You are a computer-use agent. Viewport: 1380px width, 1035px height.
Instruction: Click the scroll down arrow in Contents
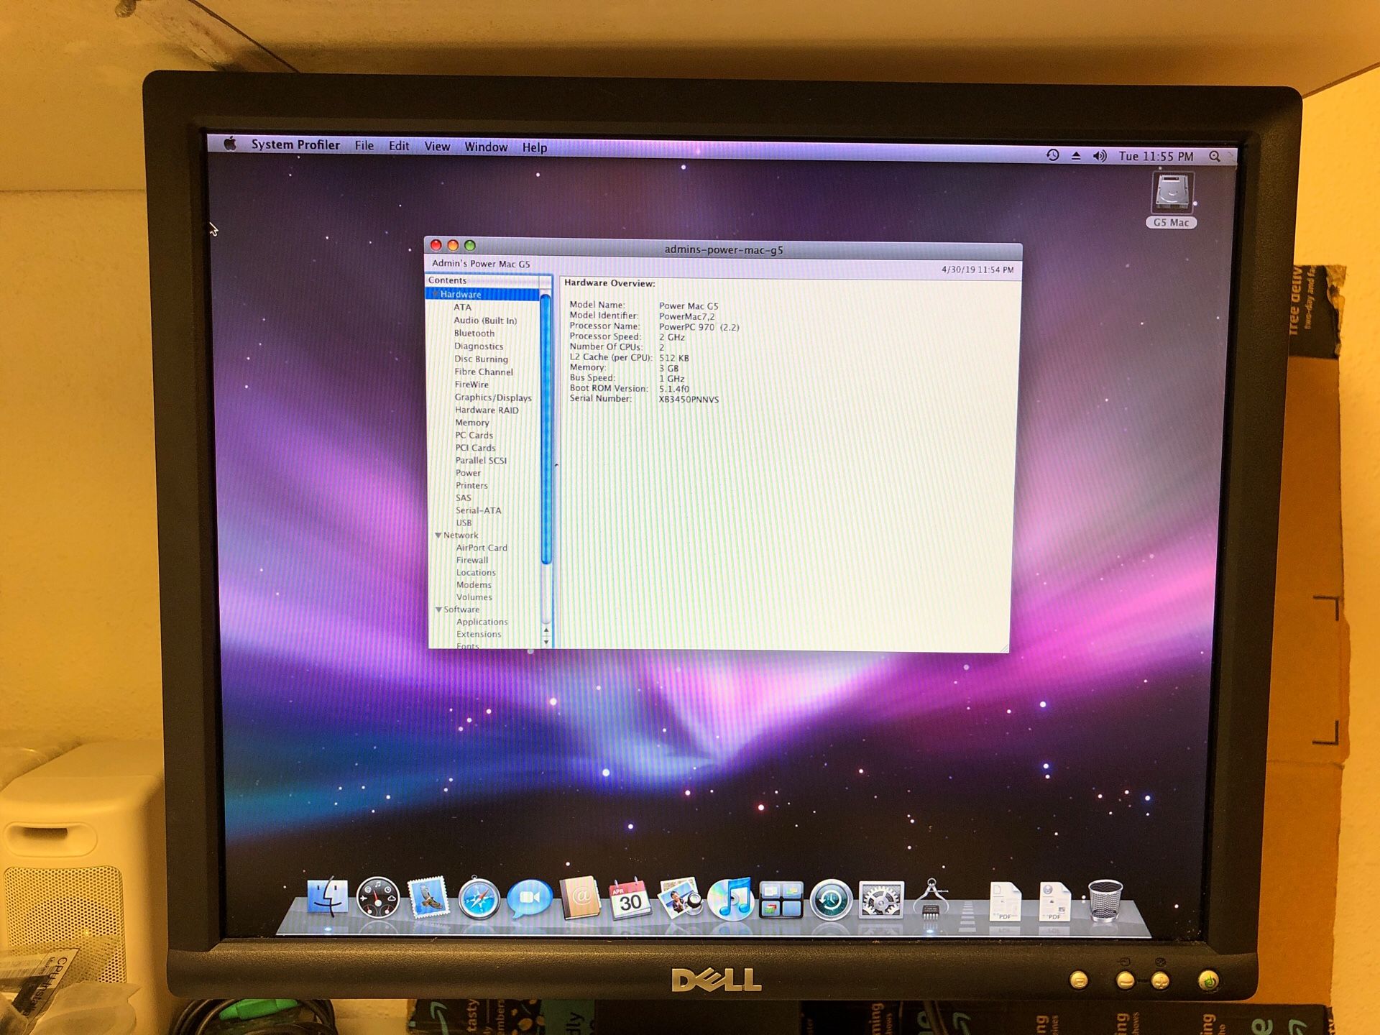546,642
